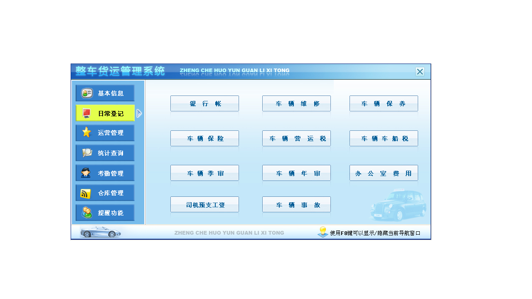Open the 车辆维修 module

tap(296, 103)
